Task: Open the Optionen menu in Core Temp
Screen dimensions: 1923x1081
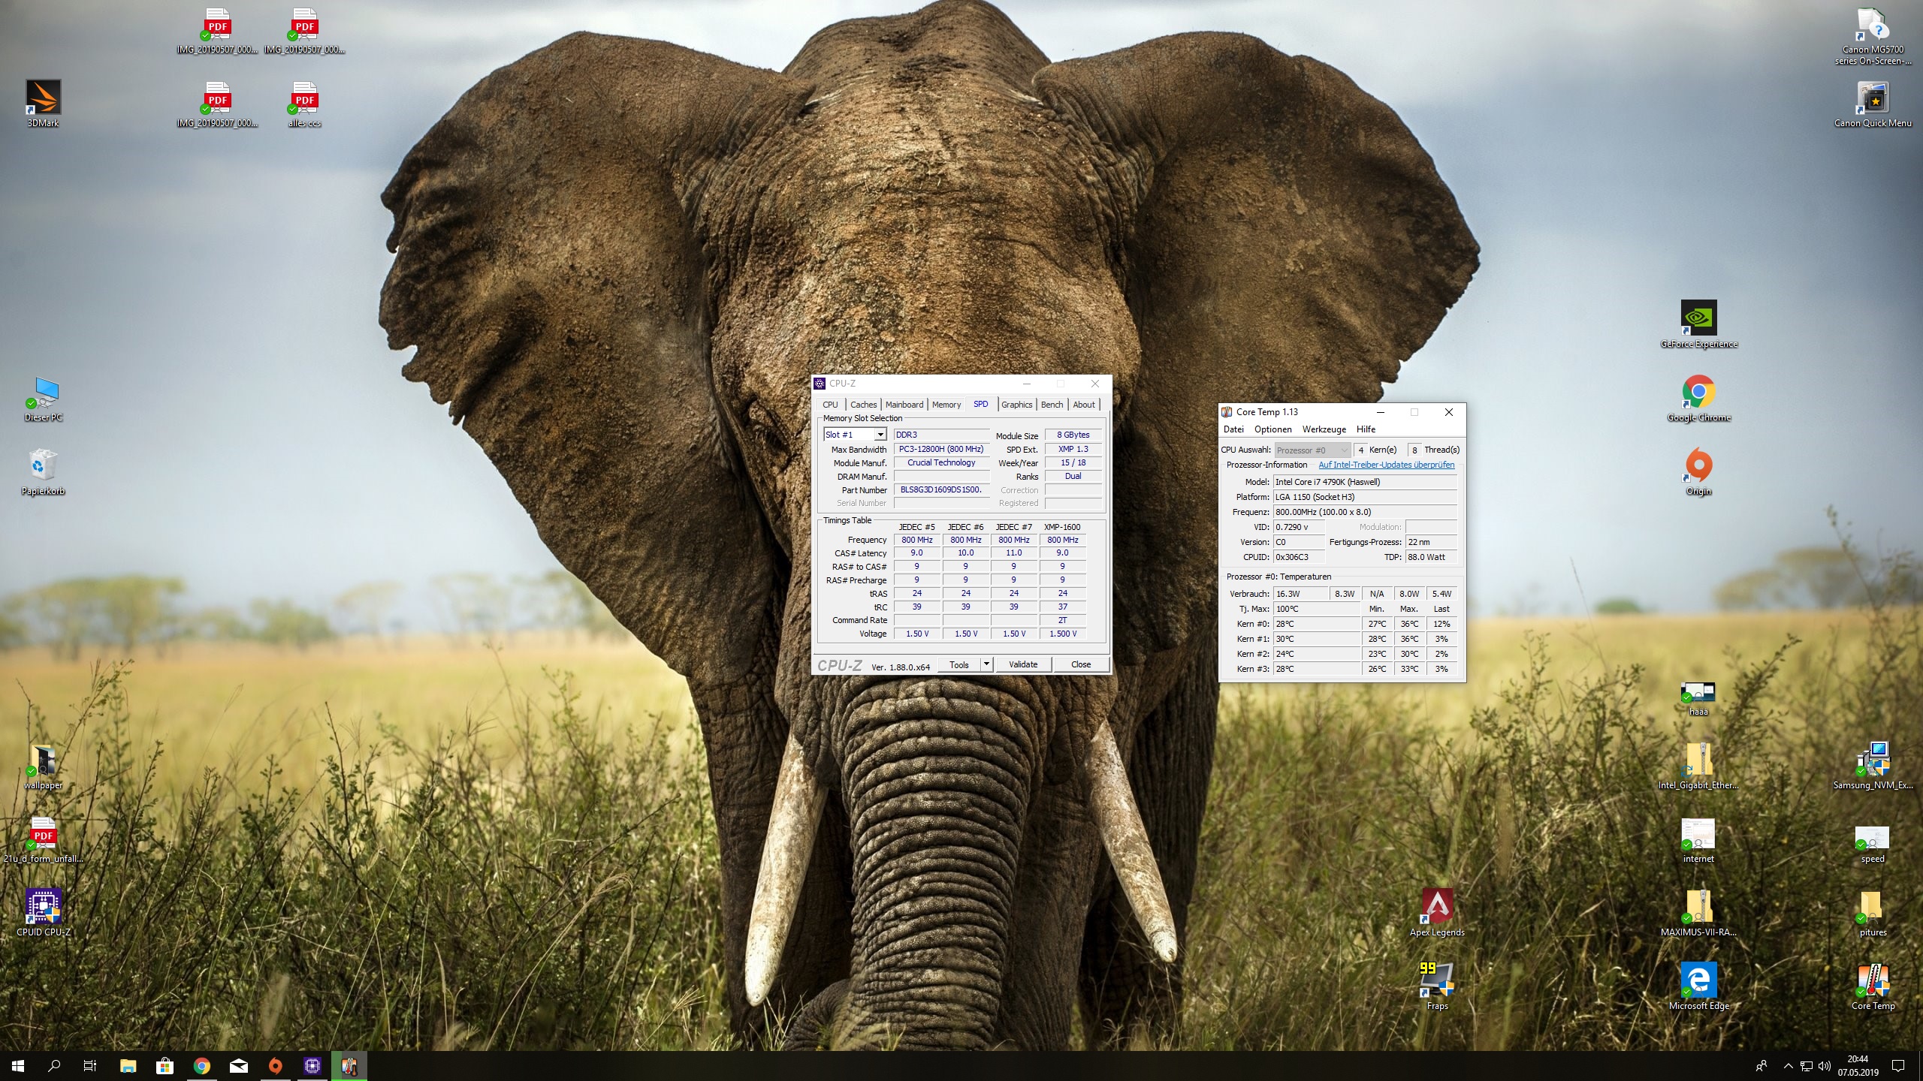Action: (x=1272, y=429)
